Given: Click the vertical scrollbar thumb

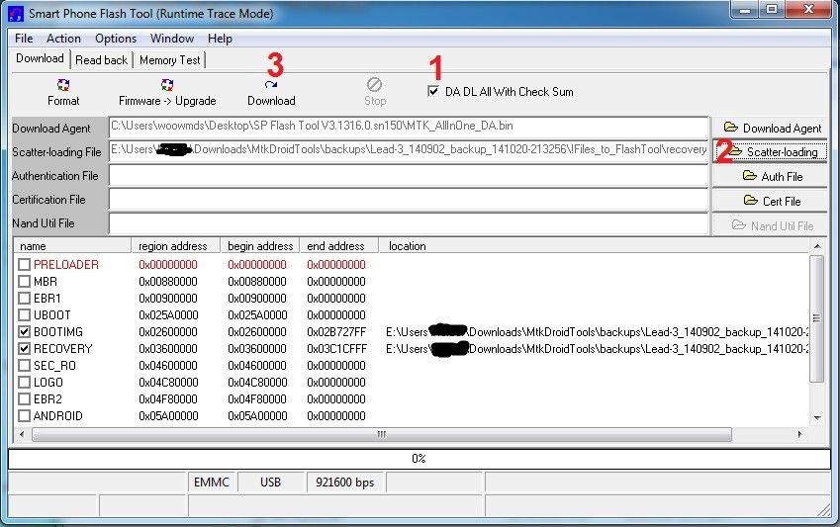Looking at the screenshot, I should pos(817,318).
